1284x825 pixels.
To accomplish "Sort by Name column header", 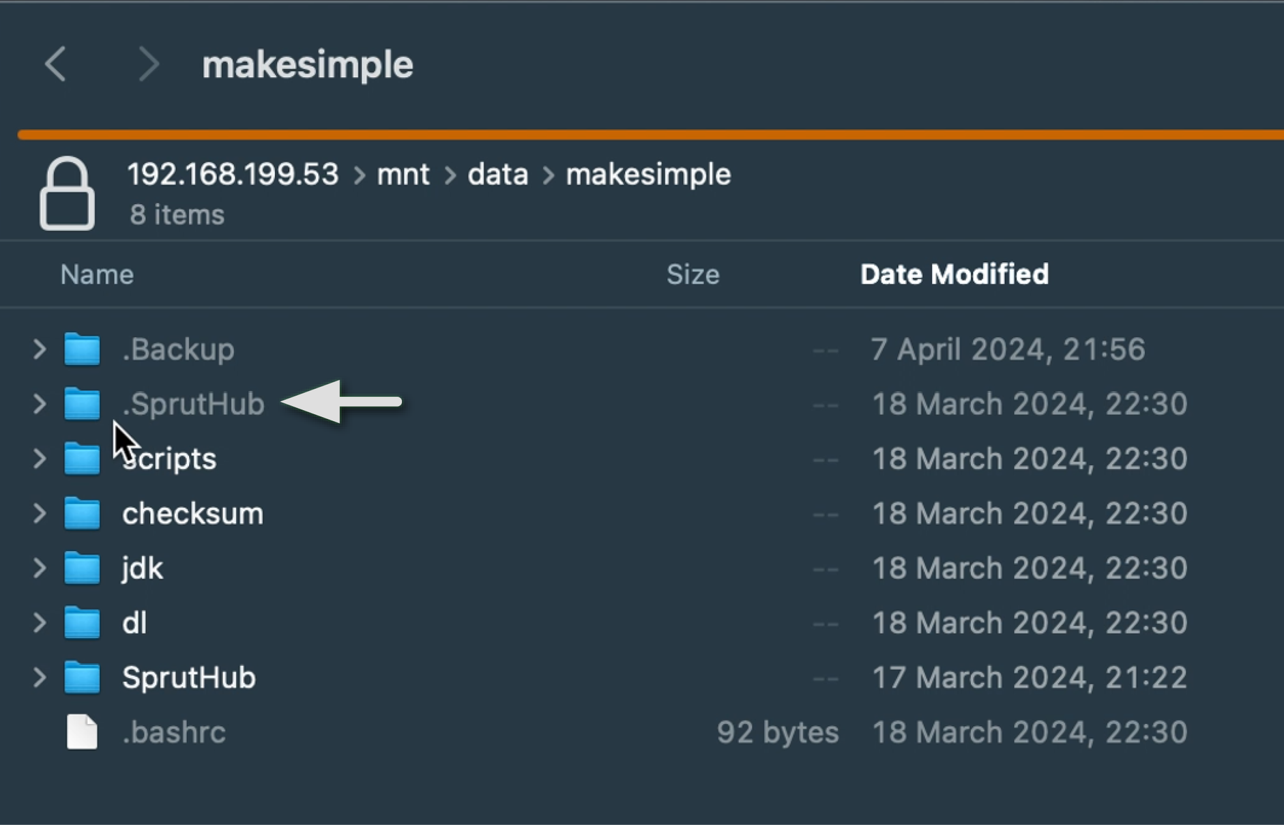I will pos(97,274).
